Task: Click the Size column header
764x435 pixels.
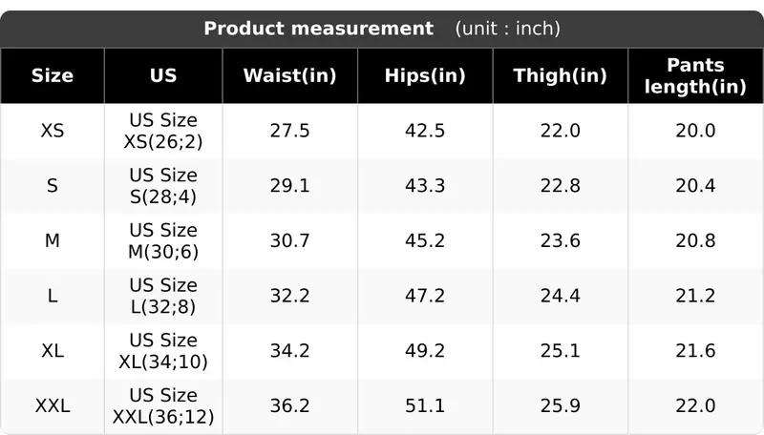Action: (x=53, y=75)
